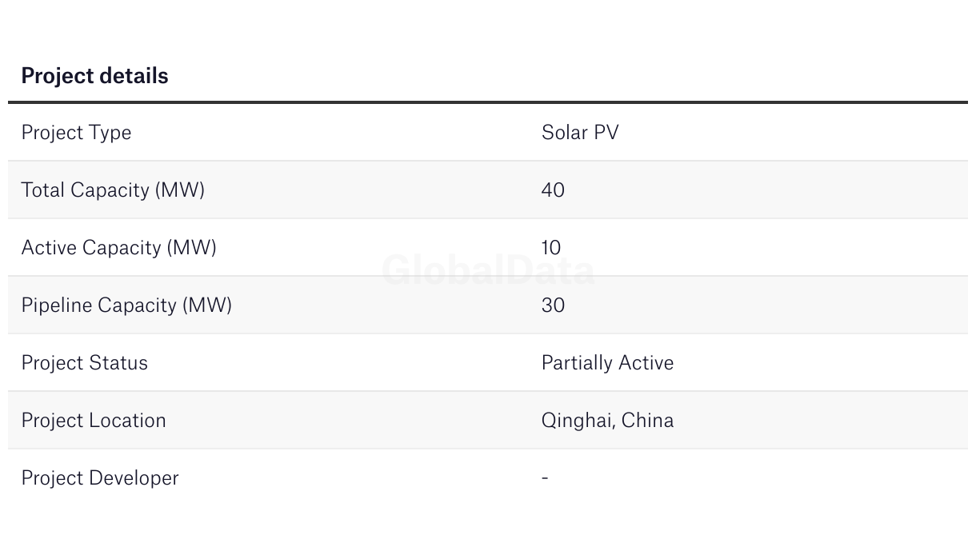Select the Project Developer label
The image size is (976, 539).
click(100, 478)
